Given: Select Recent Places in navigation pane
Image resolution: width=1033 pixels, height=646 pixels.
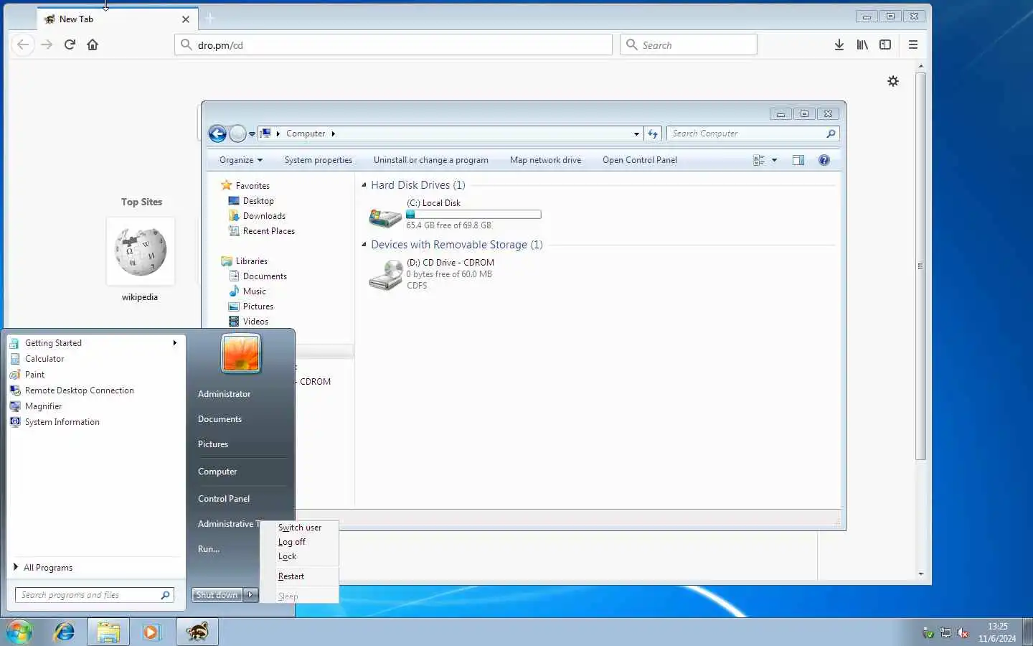Looking at the screenshot, I should point(268,231).
